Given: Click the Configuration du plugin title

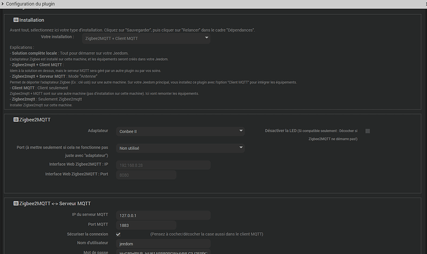Looking at the screenshot, I should click(32, 4).
